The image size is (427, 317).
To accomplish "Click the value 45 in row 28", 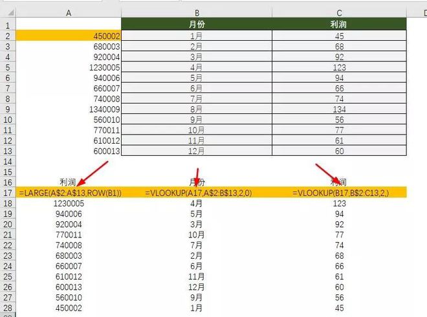I will click(339, 308).
